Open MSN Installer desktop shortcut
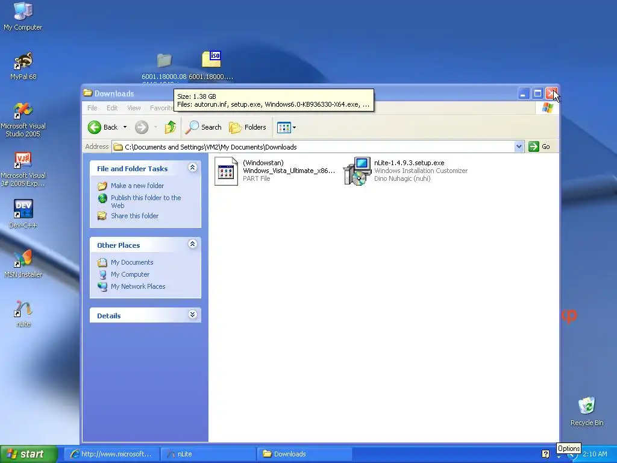The image size is (617, 463). pos(23,263)
